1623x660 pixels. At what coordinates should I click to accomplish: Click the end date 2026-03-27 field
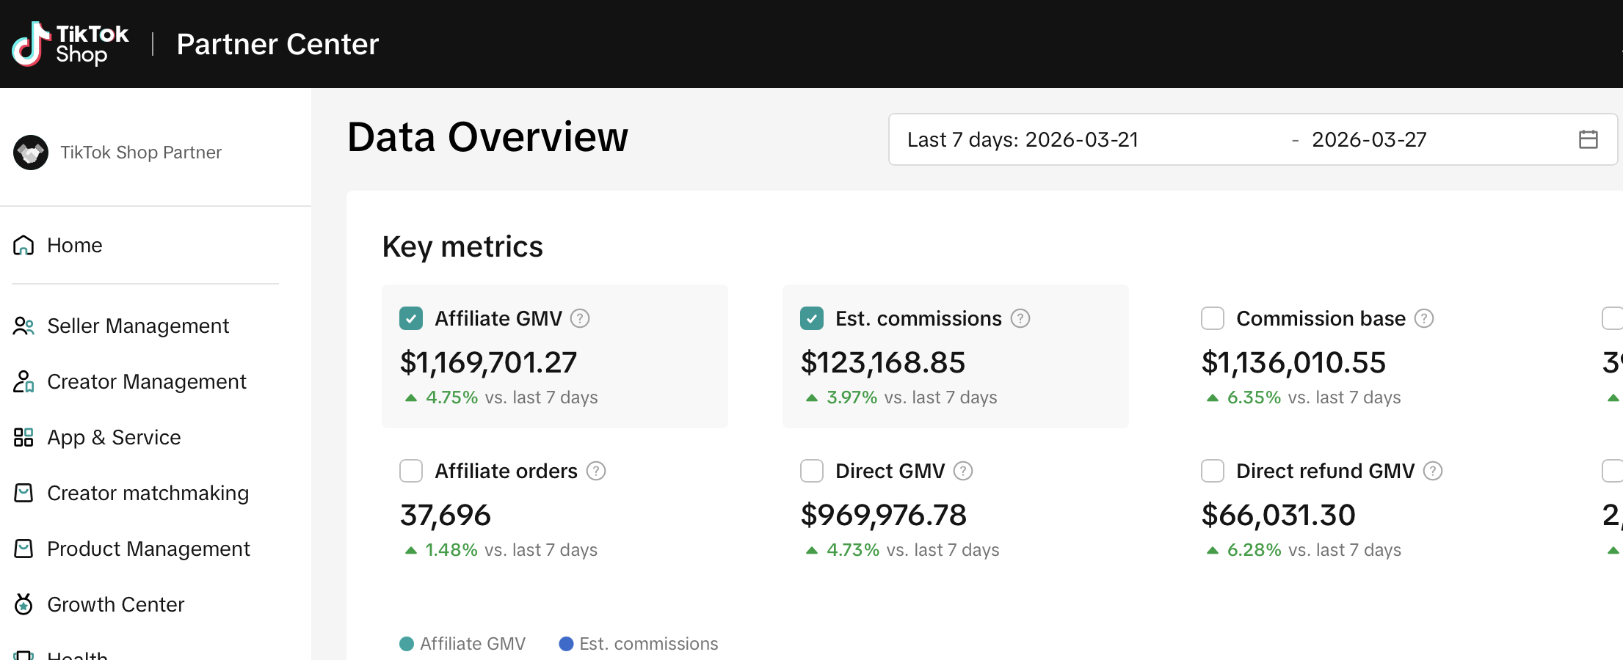1369,139
